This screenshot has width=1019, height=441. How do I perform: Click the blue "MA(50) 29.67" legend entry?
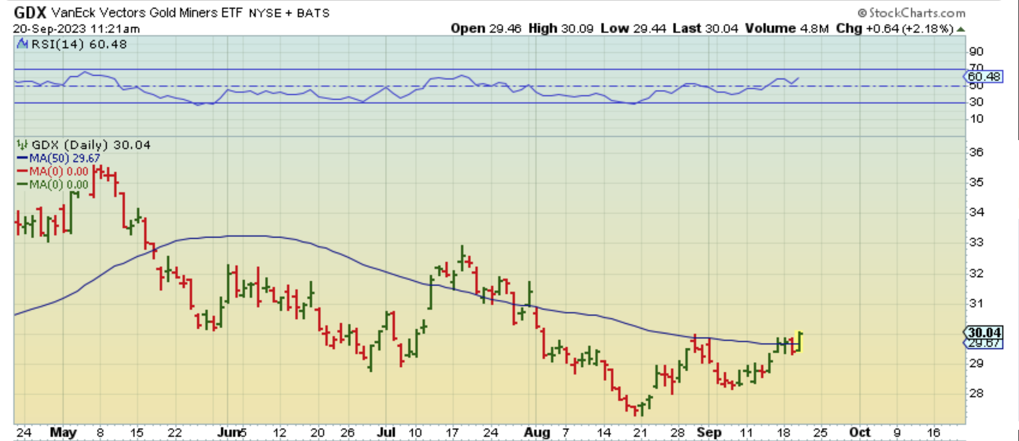[x=59, y=158]
